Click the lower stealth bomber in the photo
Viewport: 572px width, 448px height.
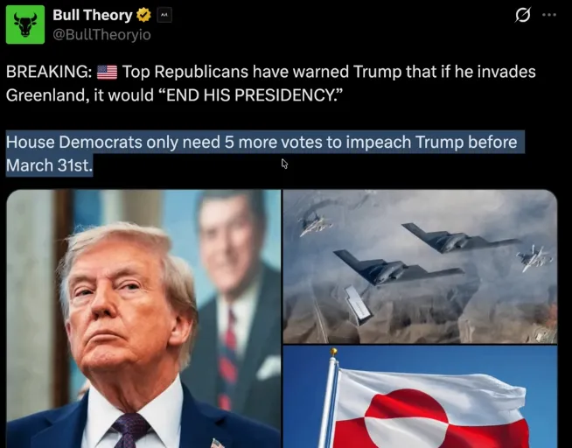pyautogui.click(x=398, y=267)
